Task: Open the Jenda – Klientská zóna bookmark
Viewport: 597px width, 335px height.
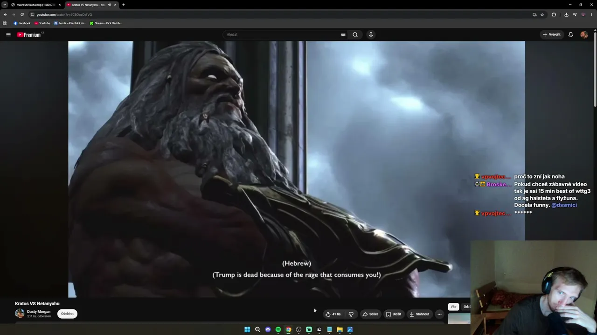Action: click(x=70, y=23)
